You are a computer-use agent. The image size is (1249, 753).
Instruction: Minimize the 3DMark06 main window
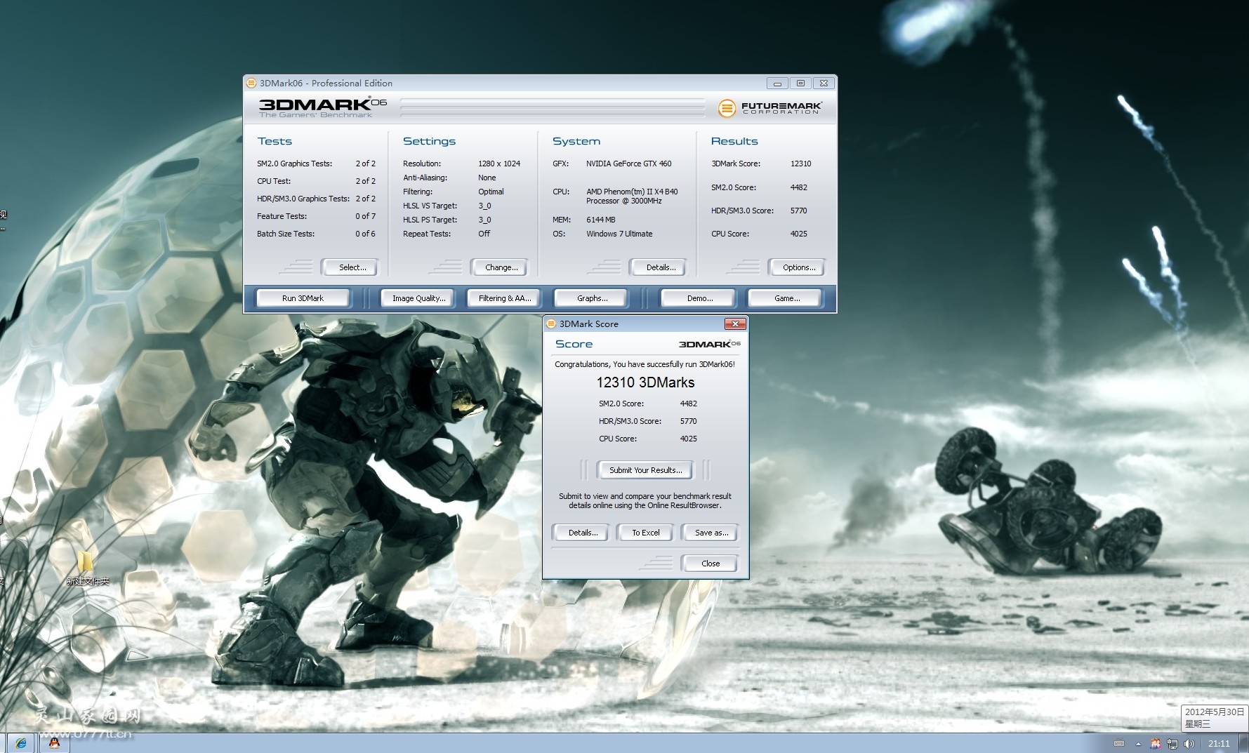point(777,83)
